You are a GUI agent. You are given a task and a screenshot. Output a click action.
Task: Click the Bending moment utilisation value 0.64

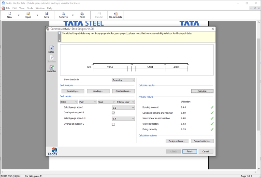(184, 107)
